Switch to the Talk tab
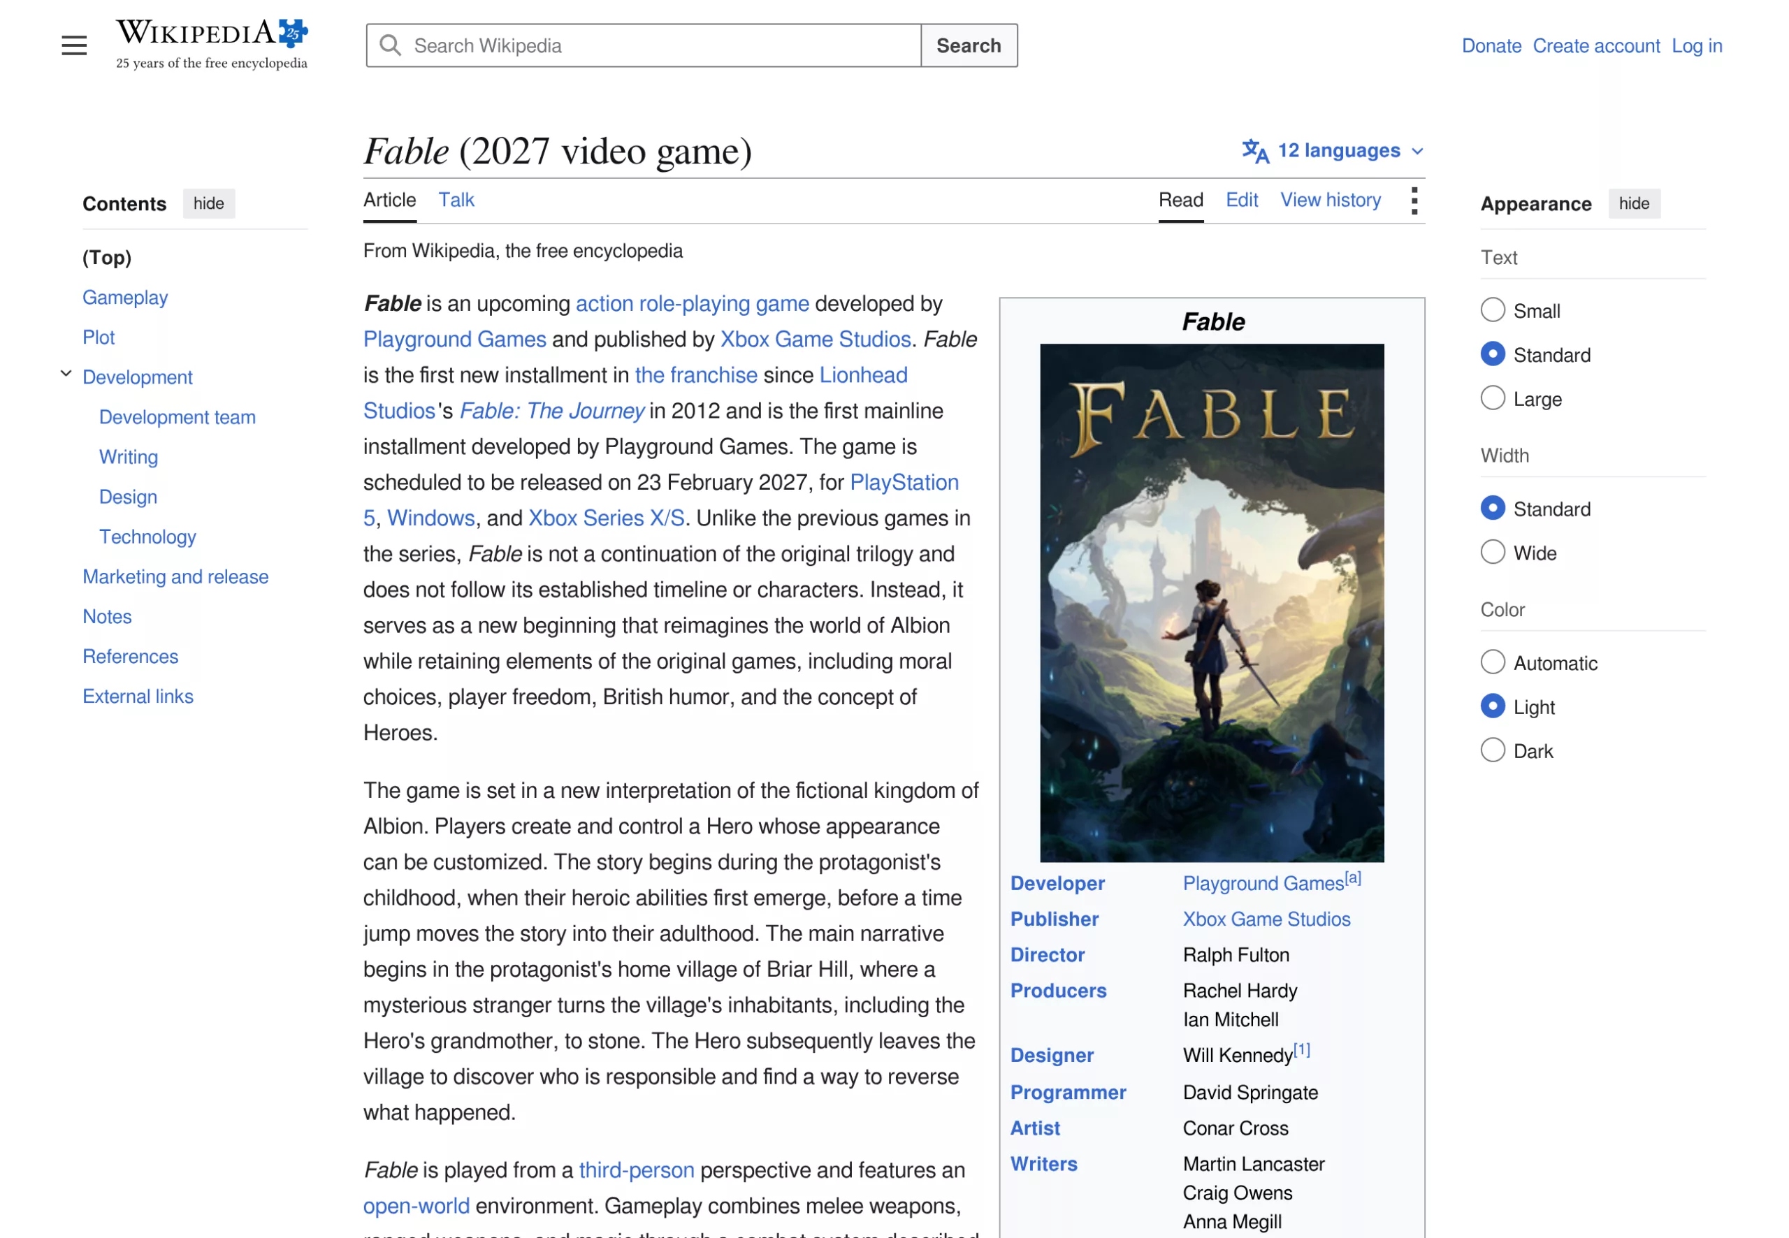The image size is (1789, 1238). (x=456, y=200)
